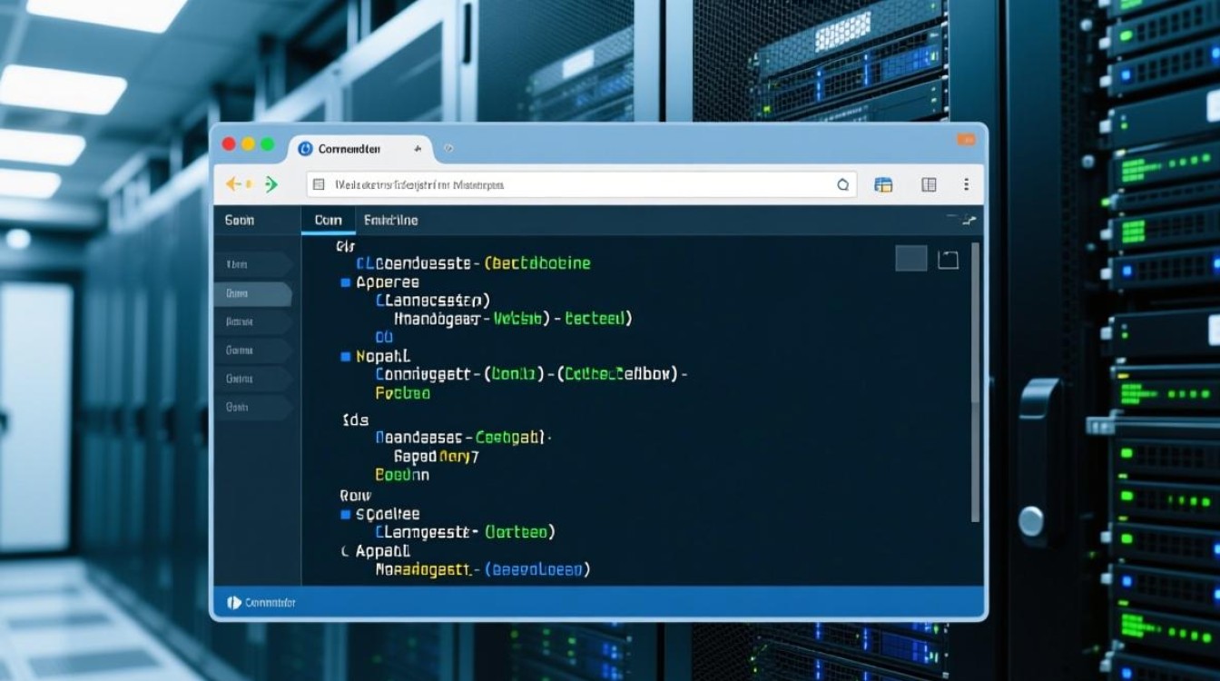The height and width of the screenshot is (681, 1220).
Task: Toggle the blue square next to Nopahl
Action: pos(345,357)
